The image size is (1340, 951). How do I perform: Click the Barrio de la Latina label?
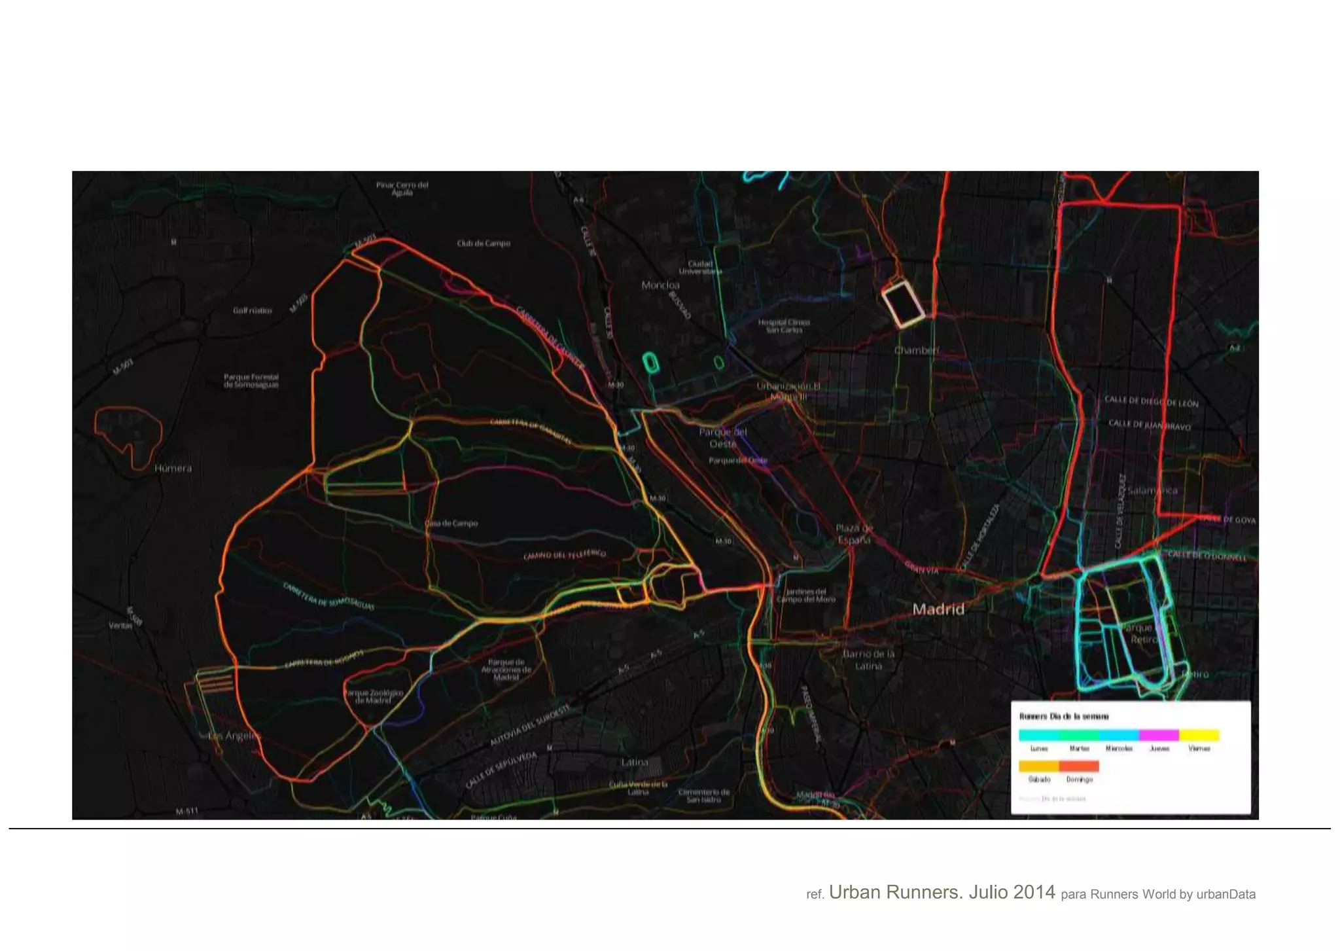(868, 660)
